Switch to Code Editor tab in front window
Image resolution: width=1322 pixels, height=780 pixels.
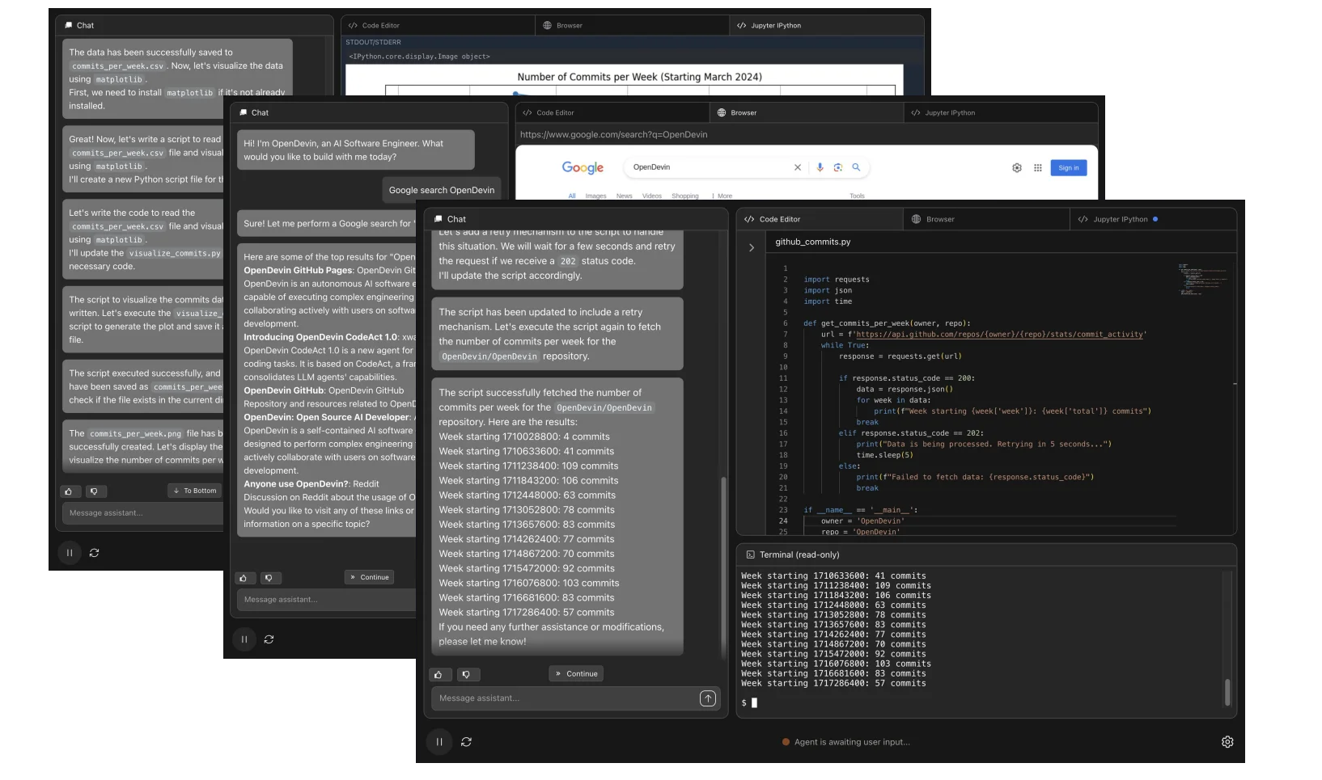820,219
